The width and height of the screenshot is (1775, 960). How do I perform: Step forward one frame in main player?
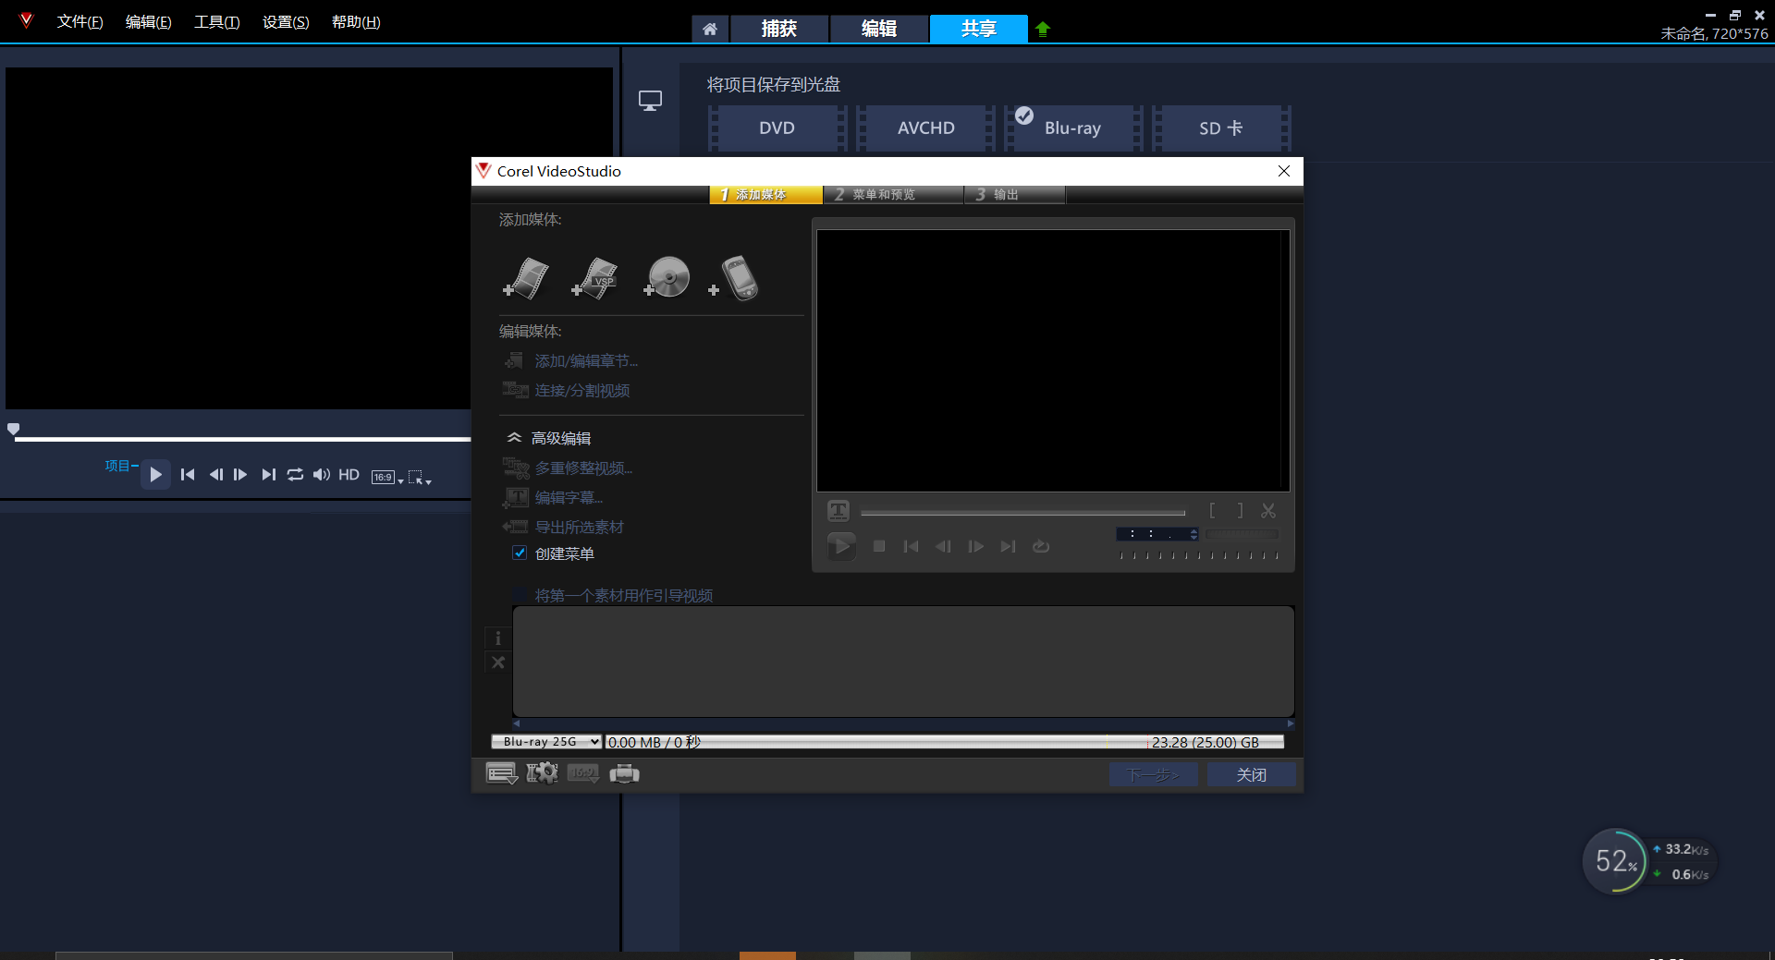coord(240,474)
